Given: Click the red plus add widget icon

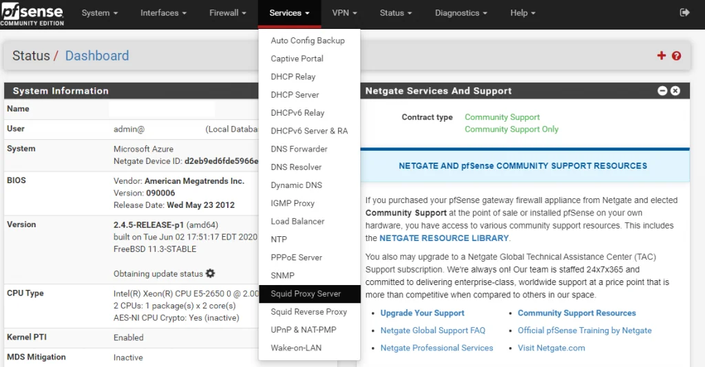Looking at the screenshot, I should tap(661, 55).
